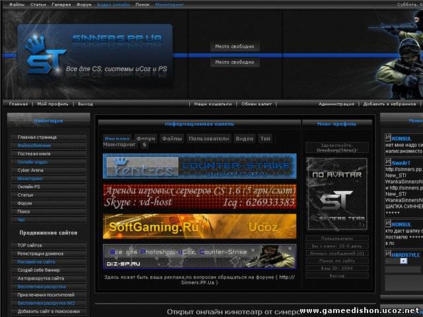Open 'Мой профиль' in the sub navigation
The width and height of the screenshot is (423, 317).
[x=53, y=104]
